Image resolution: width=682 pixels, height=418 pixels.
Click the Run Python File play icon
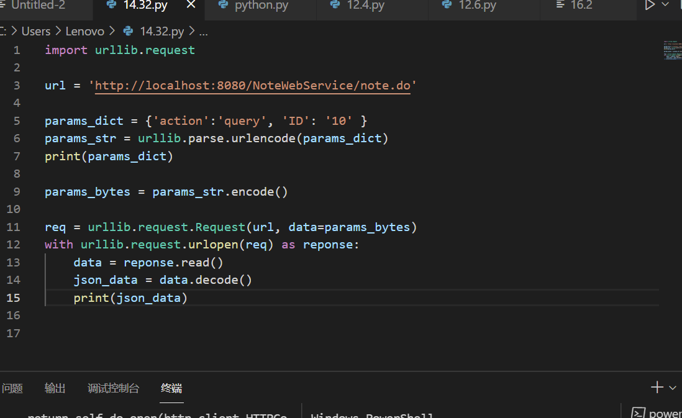click(650, 6)
